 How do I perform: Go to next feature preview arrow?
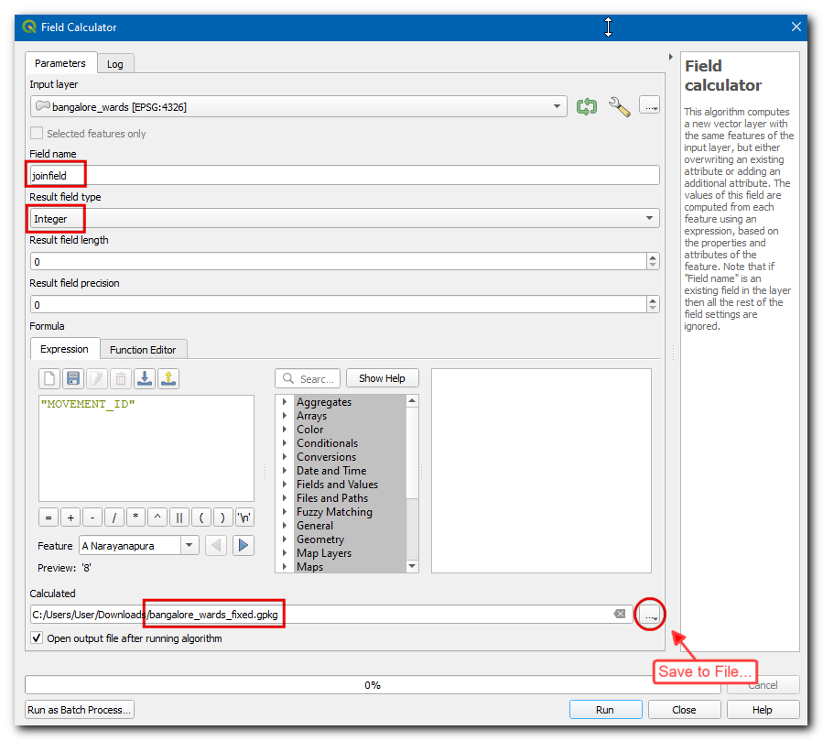coord(243,546)
